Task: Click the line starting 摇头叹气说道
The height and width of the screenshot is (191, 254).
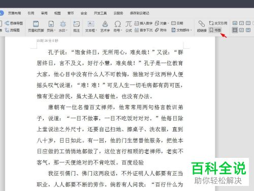Action: point(110,85)
